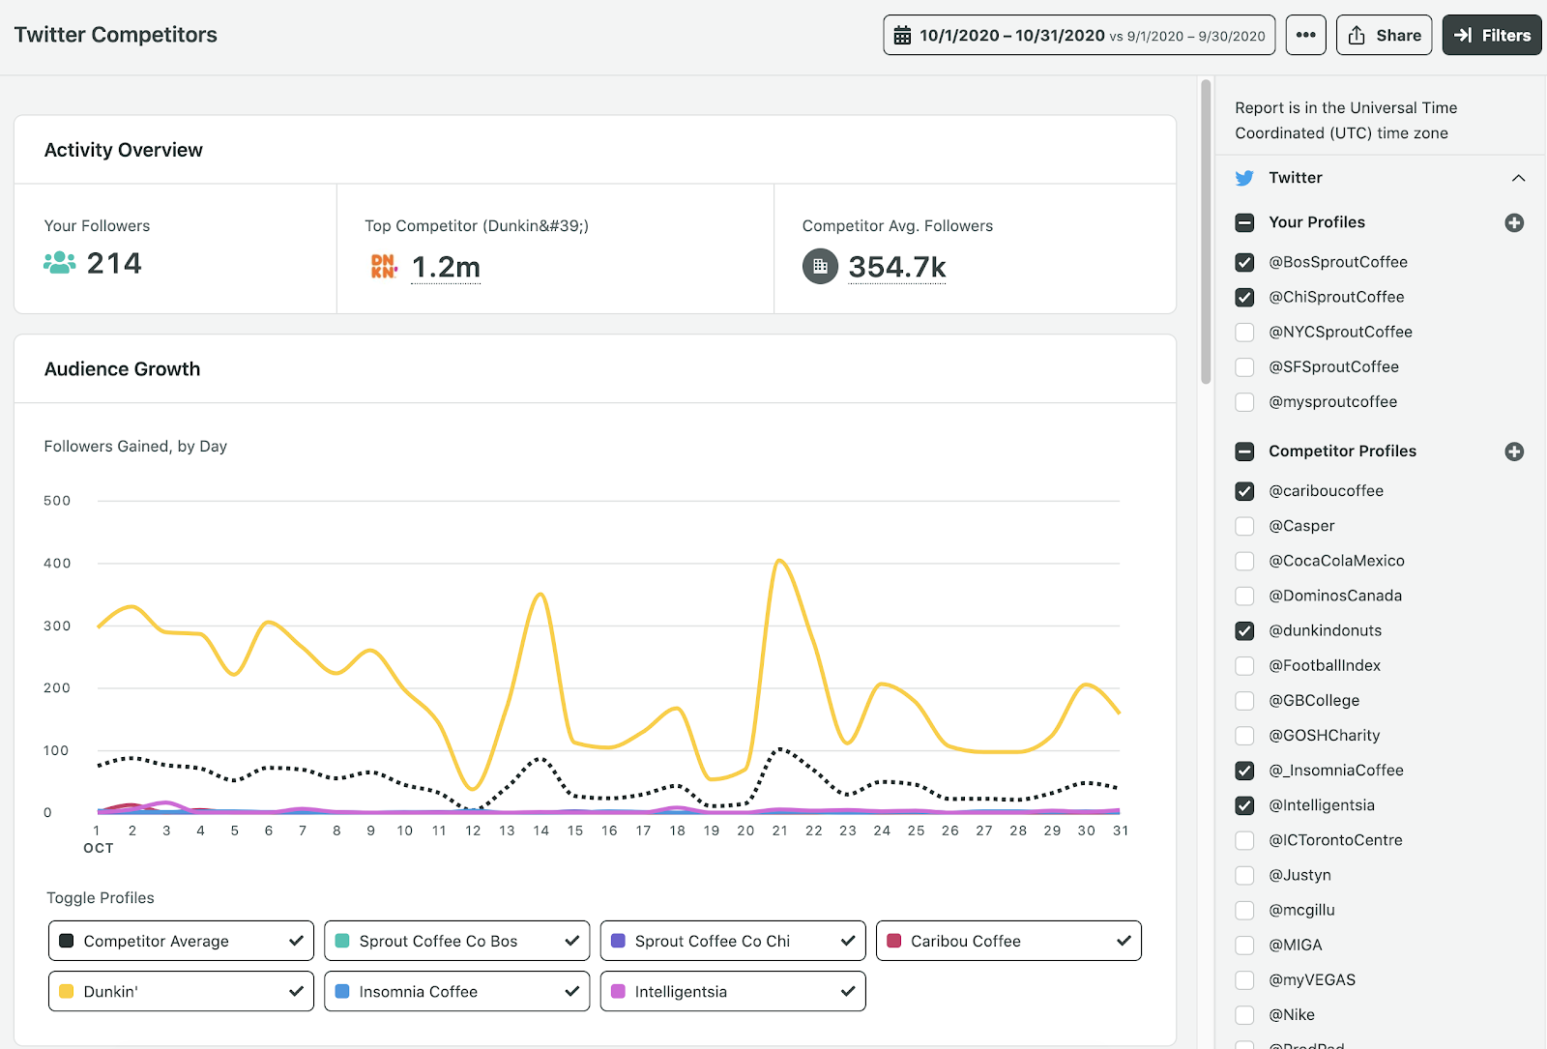Image resolution: width=1547 pixels, height=1049 pixels.
Task: Toggle the Dunkin' profile line
Action: click(181, 991)
